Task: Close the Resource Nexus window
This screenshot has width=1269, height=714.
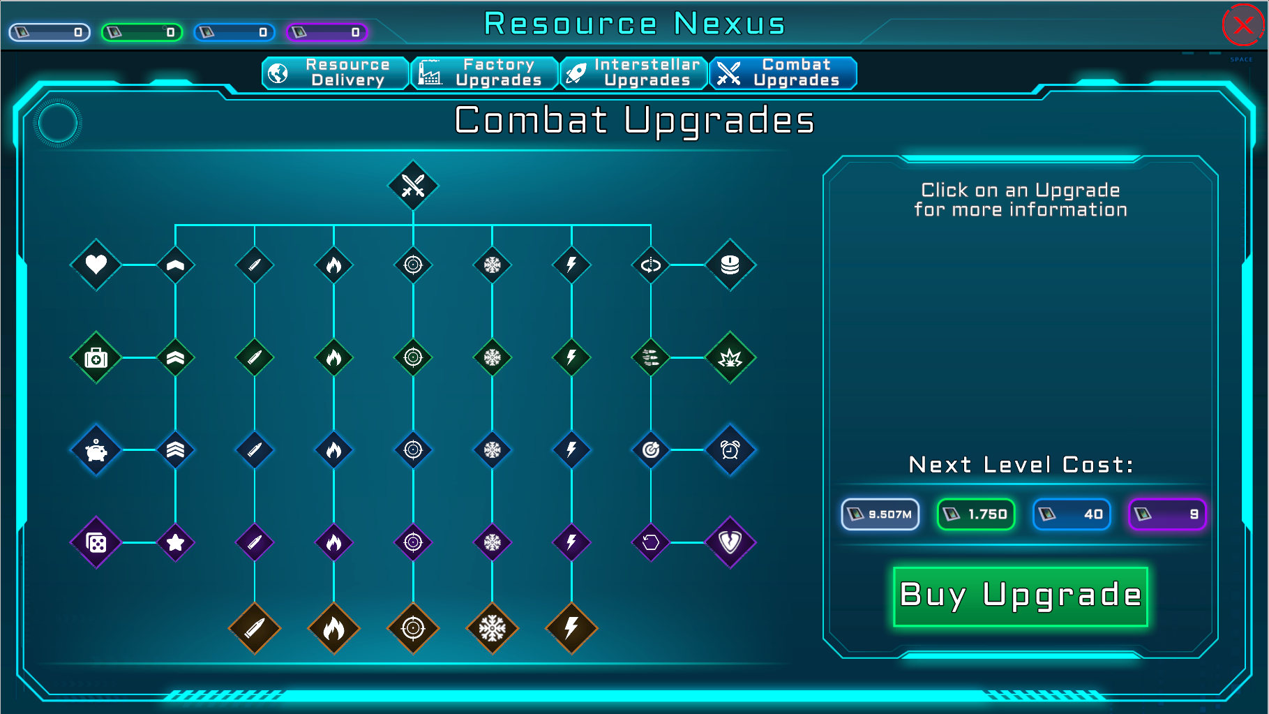Action: click(1243, 25)
